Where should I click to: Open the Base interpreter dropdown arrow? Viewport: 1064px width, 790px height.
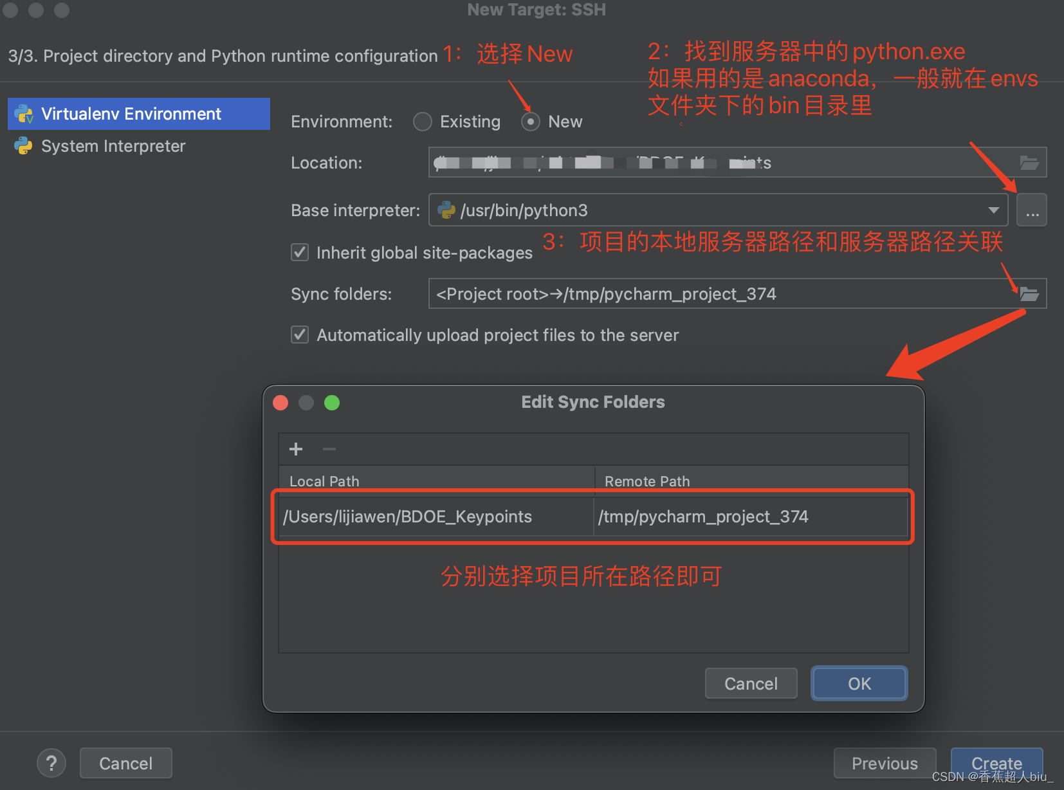tap(993, 210)
